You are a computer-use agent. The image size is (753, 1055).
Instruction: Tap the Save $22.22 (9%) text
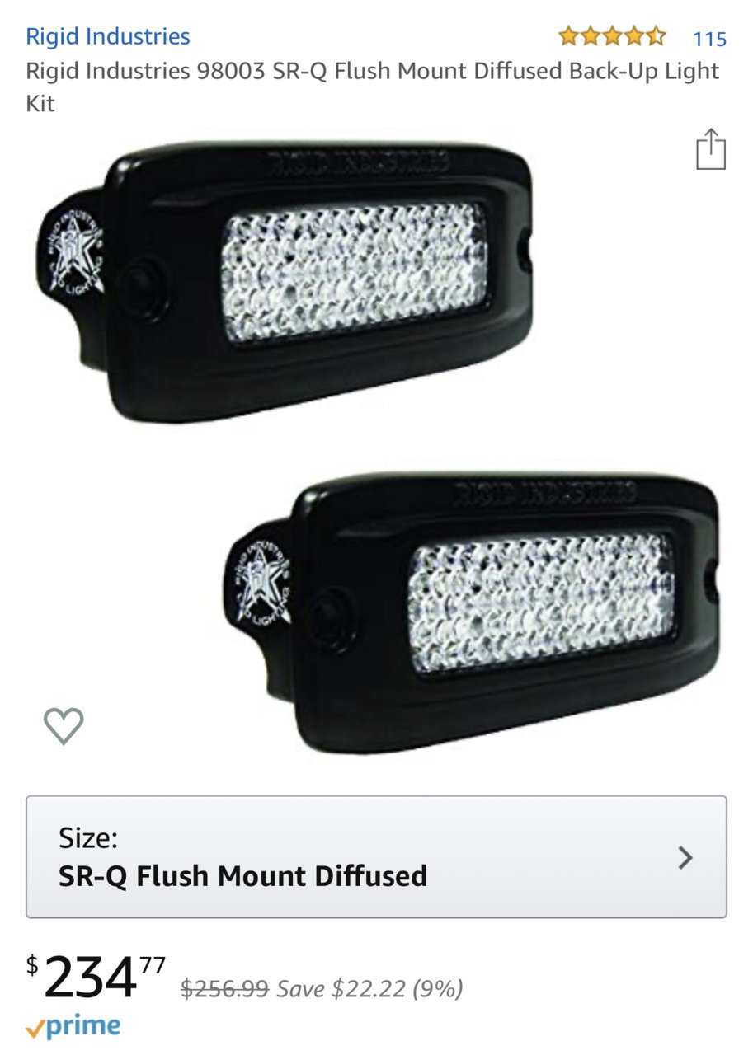point(369,988)
